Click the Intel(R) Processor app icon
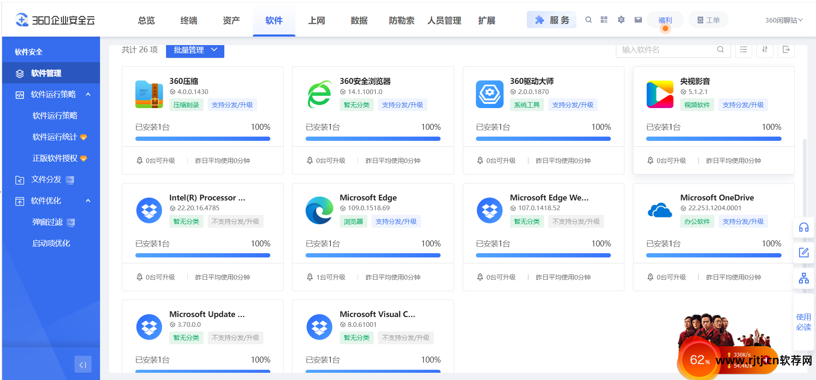The width and height of the screenshot is (816, 380). (x=149, y=211)
